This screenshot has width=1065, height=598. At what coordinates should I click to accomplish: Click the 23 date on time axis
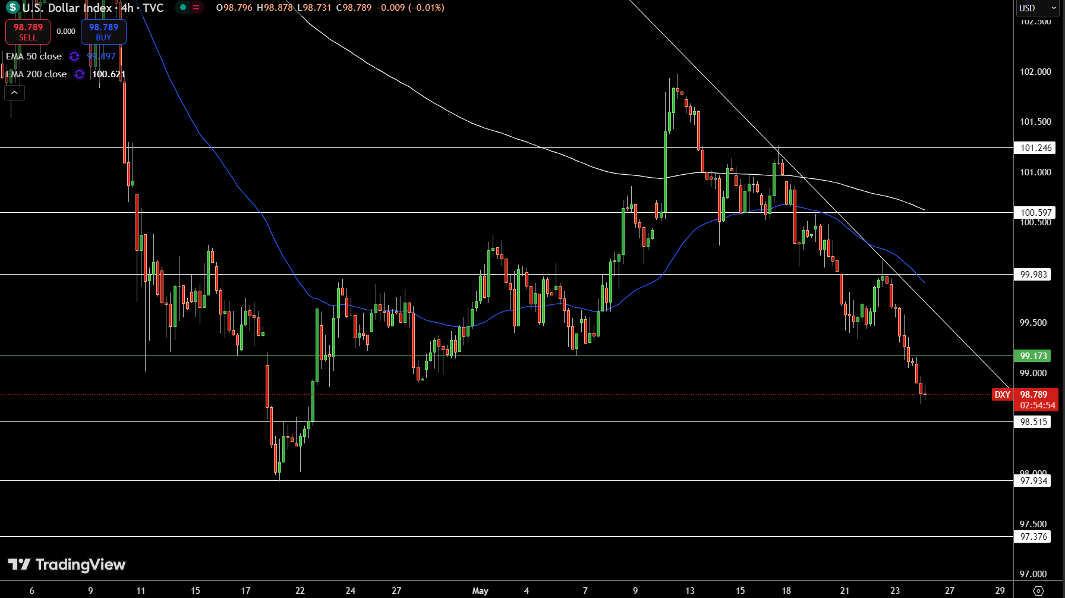click(895, 591)
